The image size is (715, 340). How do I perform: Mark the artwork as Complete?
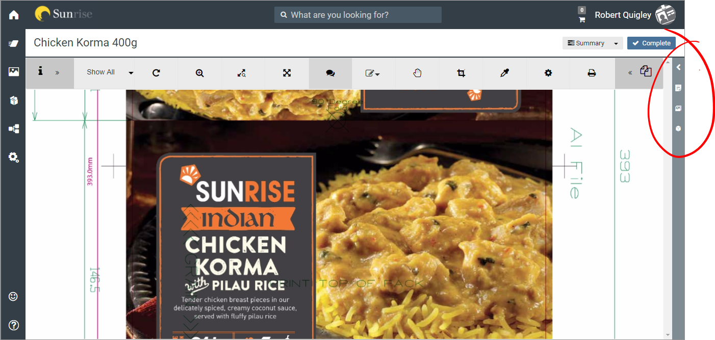651,43
